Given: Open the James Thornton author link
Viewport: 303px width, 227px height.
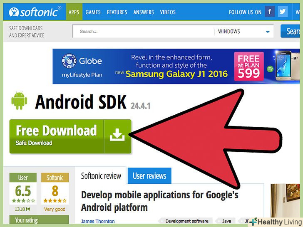Looking at the screenshot, I should pyautogui.click(x=97, y=221).
